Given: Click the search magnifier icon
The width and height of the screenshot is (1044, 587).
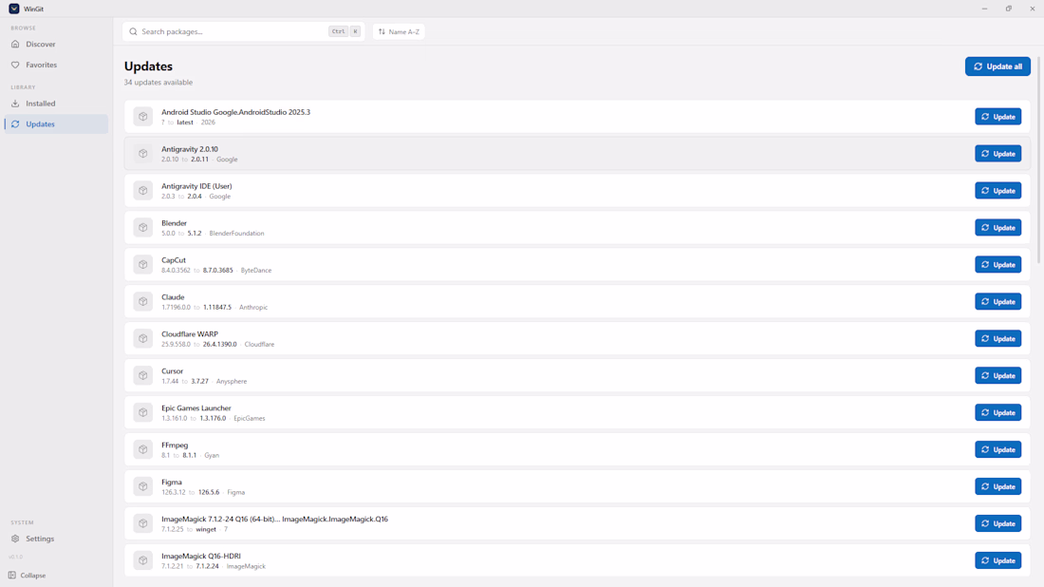Looking at the screenshot, I should [x=133, y=31].
